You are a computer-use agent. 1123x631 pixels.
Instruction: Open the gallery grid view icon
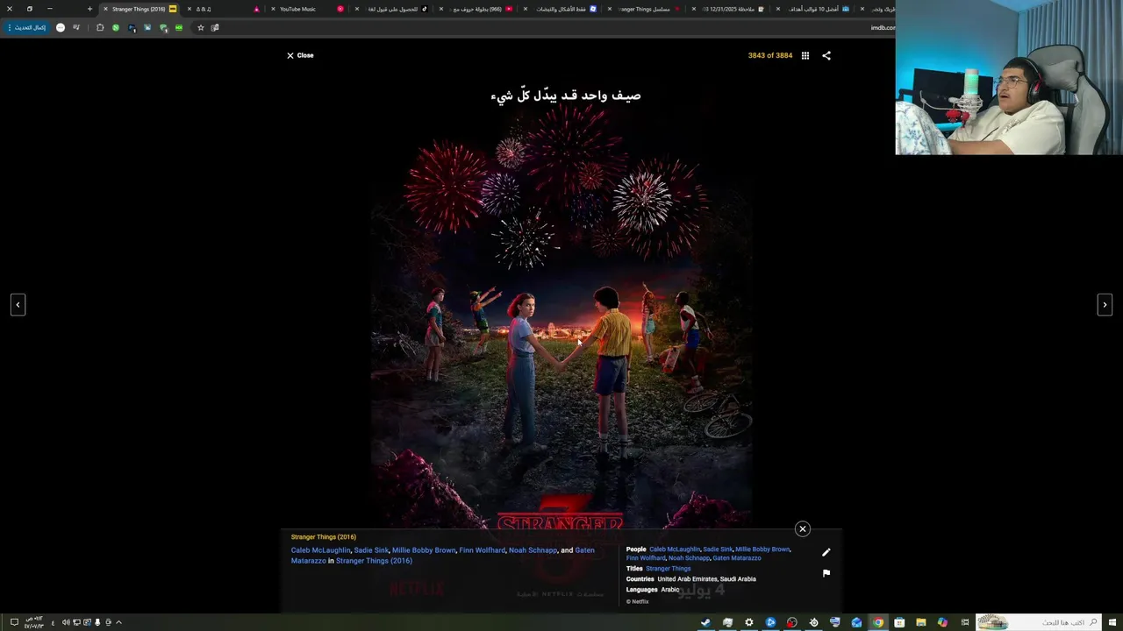pos(805,55)
